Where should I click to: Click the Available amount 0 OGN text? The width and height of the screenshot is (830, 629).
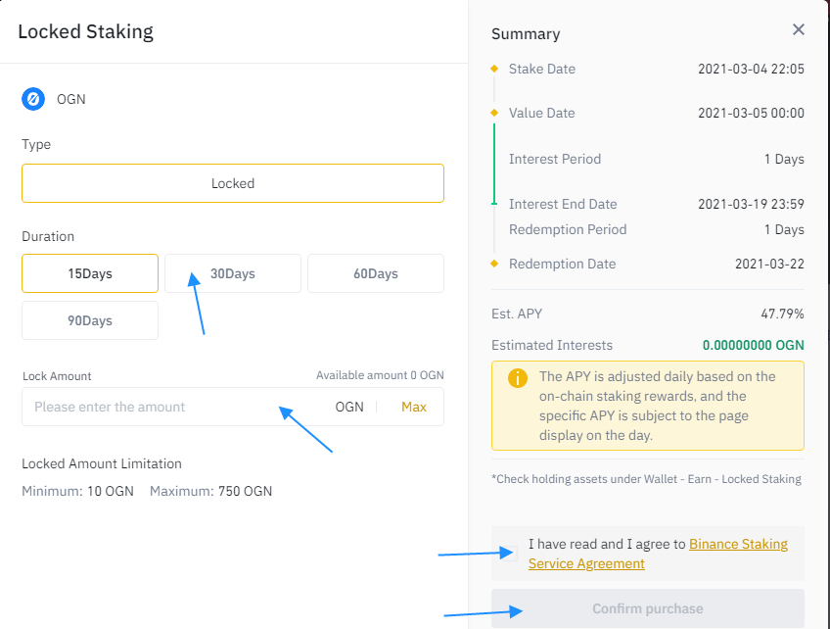click(x=380, y=375)
